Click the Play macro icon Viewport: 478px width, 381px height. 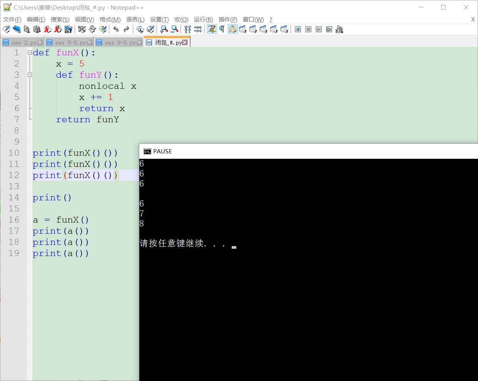pos(318,29)
